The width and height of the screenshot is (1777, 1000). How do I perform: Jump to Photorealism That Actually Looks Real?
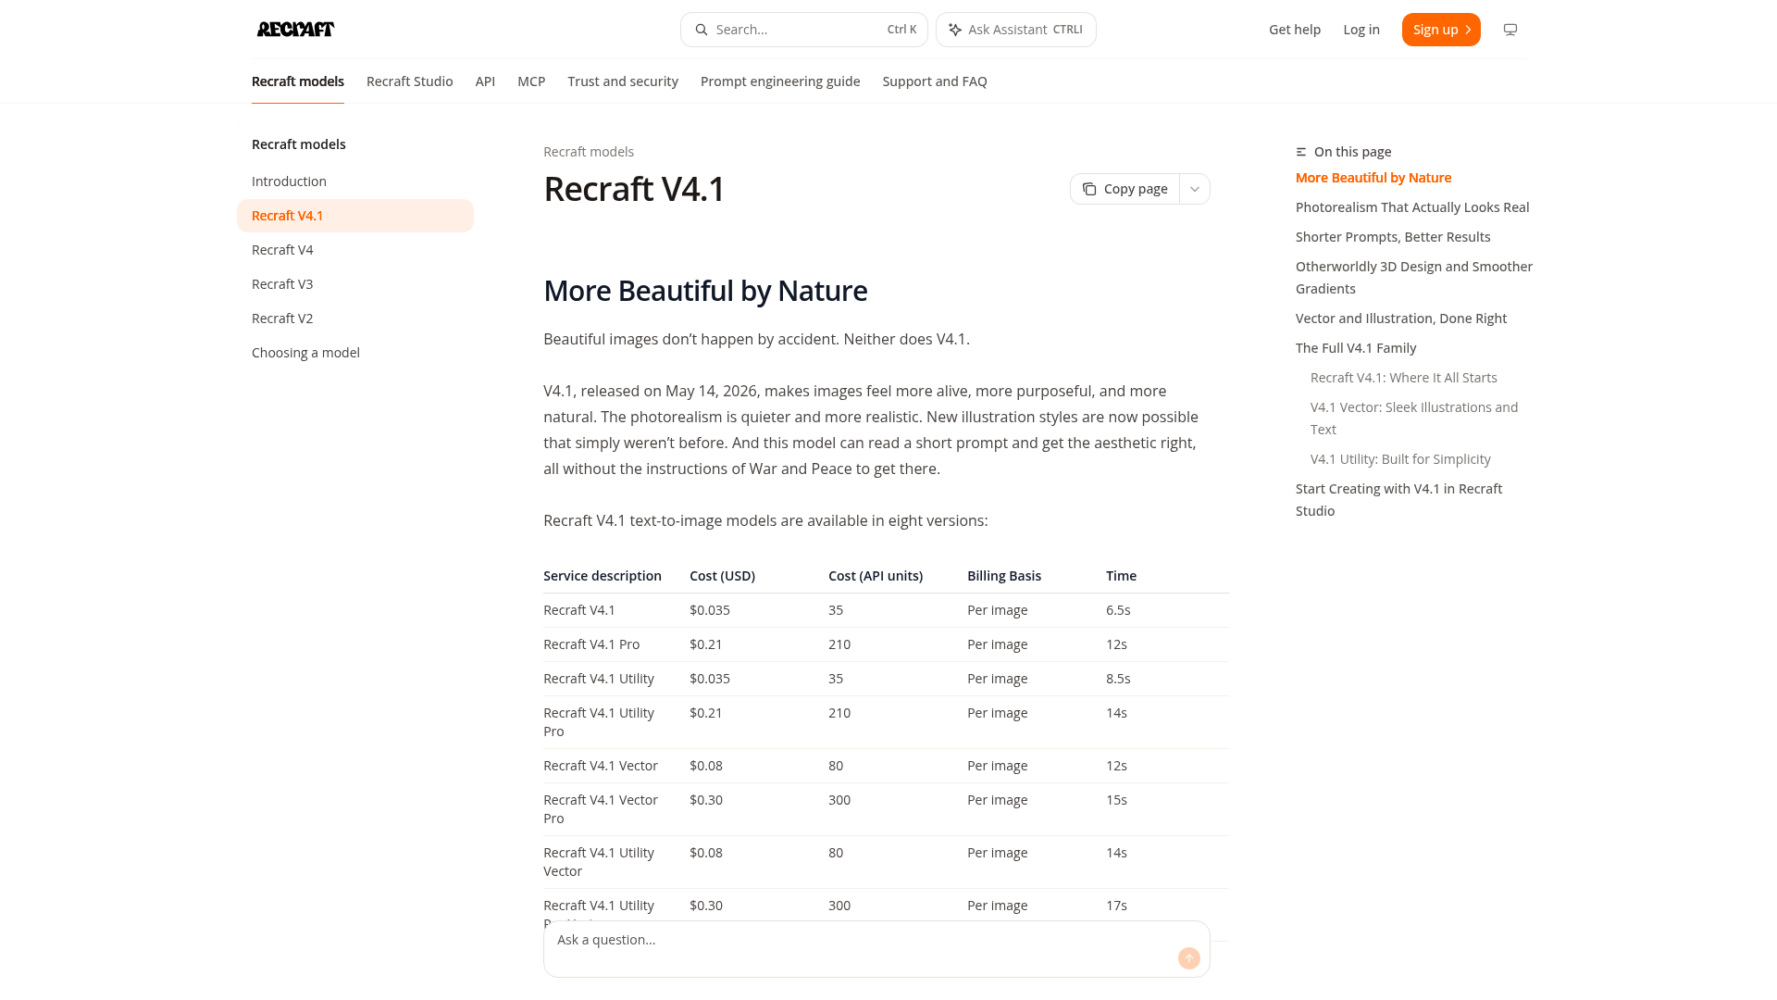[x=1412, y=207]
